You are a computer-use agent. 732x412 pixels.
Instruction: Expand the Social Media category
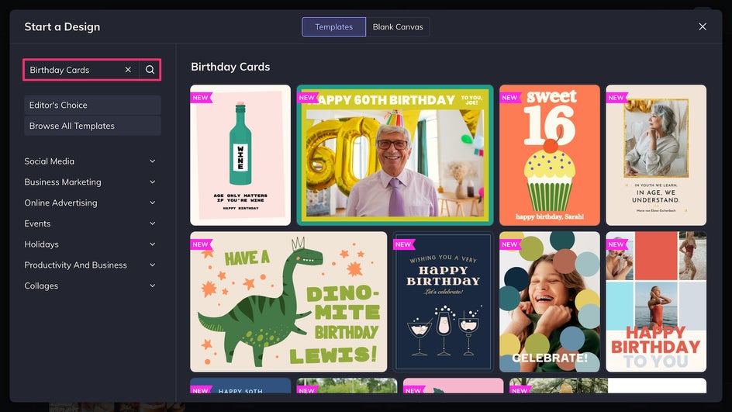click(x=90, y=161)
